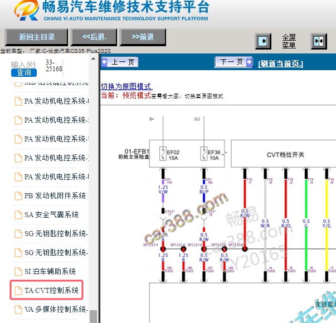Go to next page 下一页
The width and height of the screenshot is (336, 323).
point(233,62)
